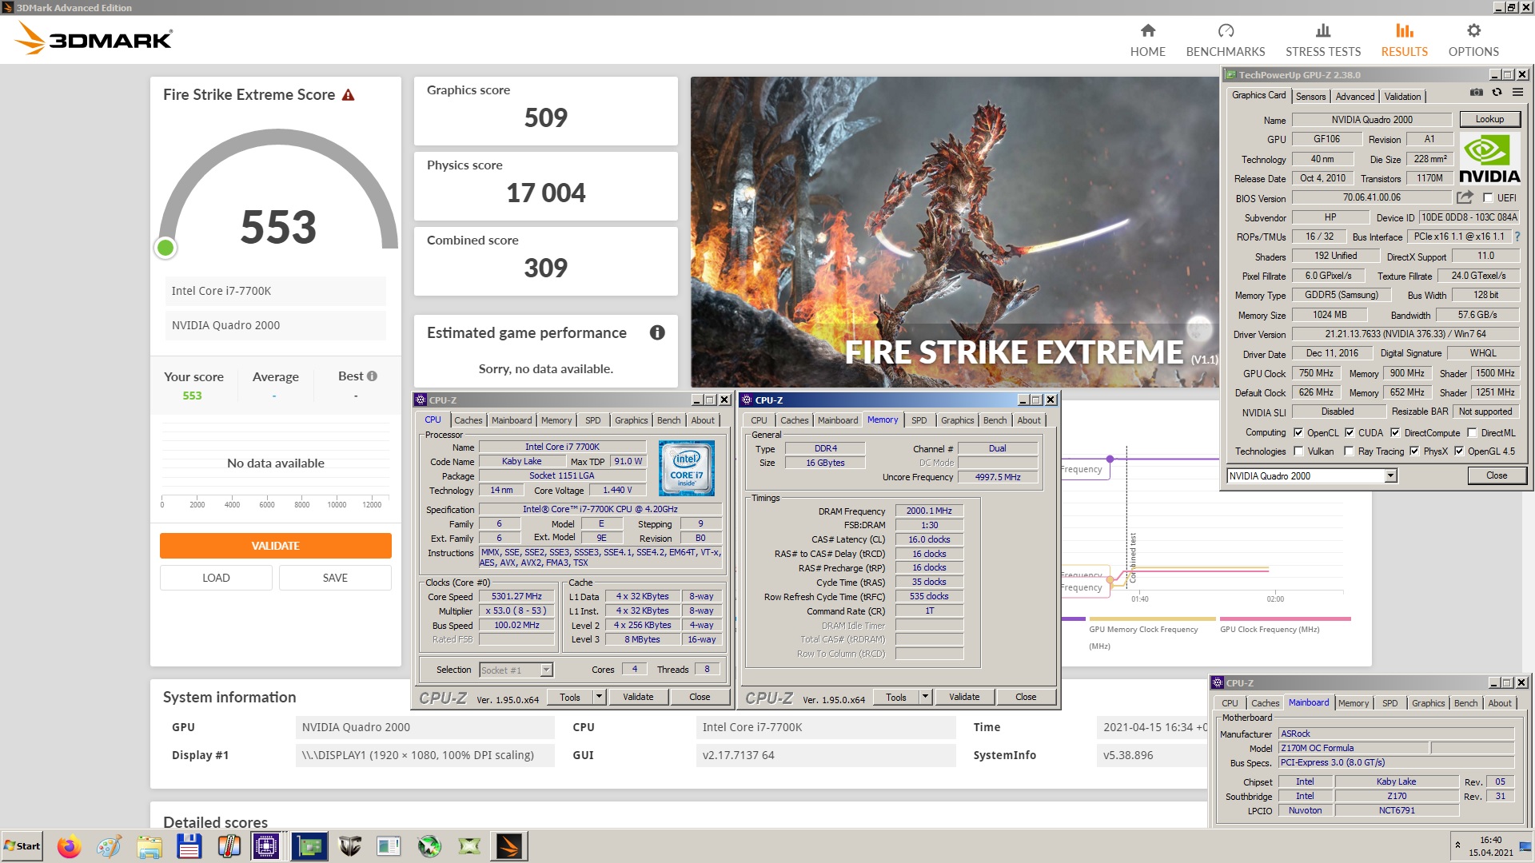Take GPU-Z screenshot with camera icon
This screenshot has width=1535, height=863.
point(1476,93)
